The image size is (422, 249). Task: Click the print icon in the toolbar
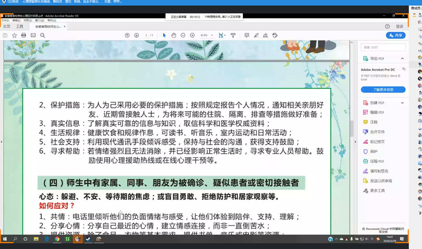coord(24,36)
